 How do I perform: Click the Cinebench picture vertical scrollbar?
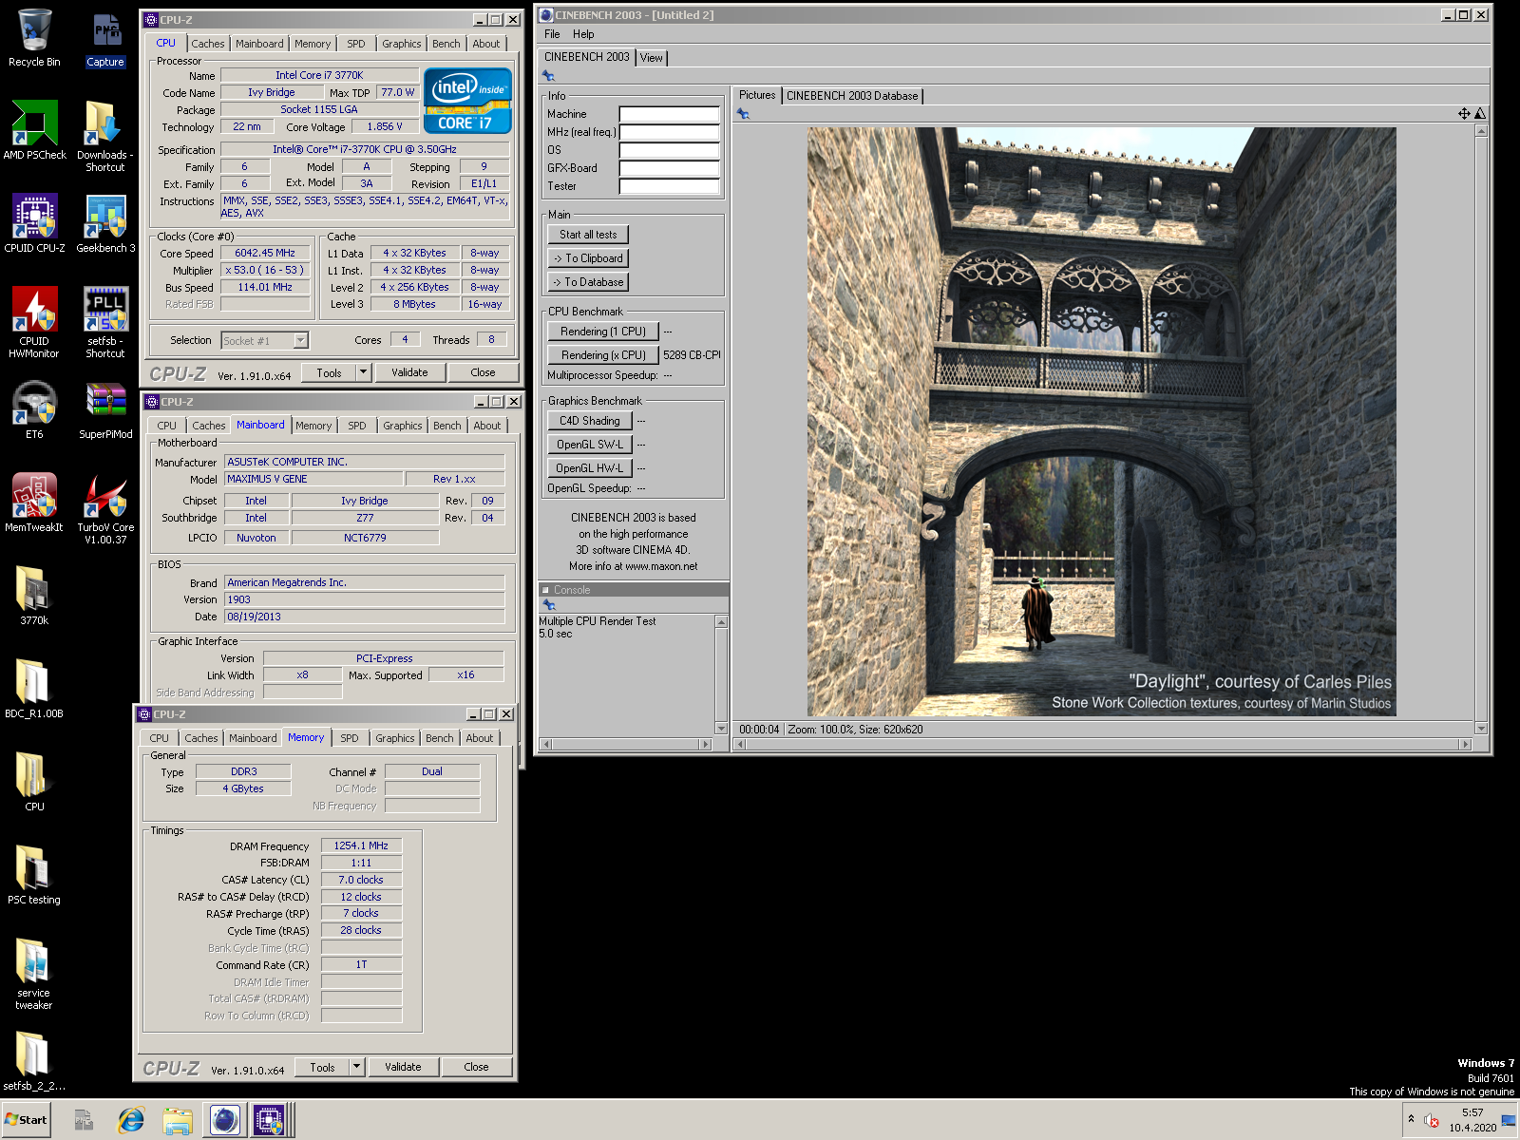click(1480, 429)
